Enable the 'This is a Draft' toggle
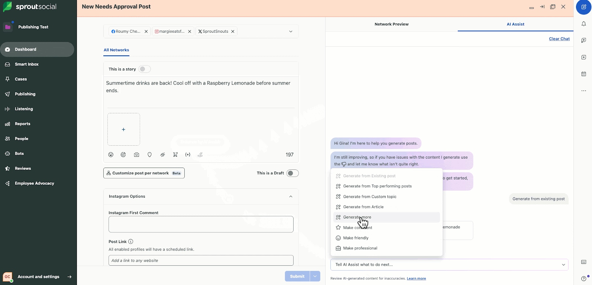 click(x=292, y=173)
